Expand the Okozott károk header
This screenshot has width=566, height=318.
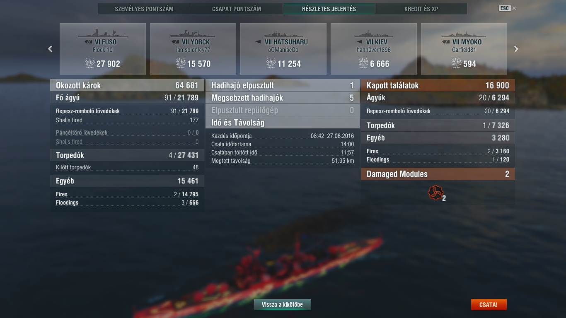pyautogui.click(x=127, y=85)
